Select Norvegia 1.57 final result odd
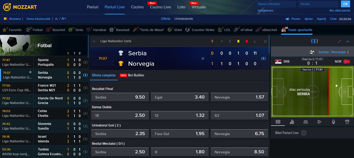The image size is (354, 158). (239, 97)
